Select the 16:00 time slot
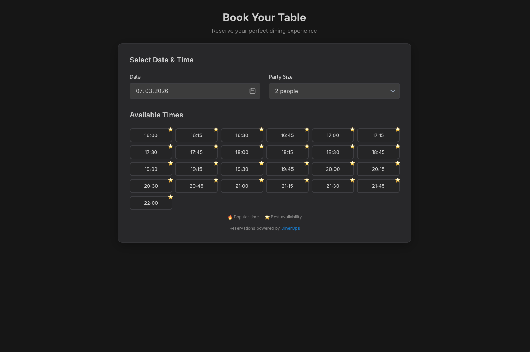Screen dimensions: 530x352 pos(151,135)
